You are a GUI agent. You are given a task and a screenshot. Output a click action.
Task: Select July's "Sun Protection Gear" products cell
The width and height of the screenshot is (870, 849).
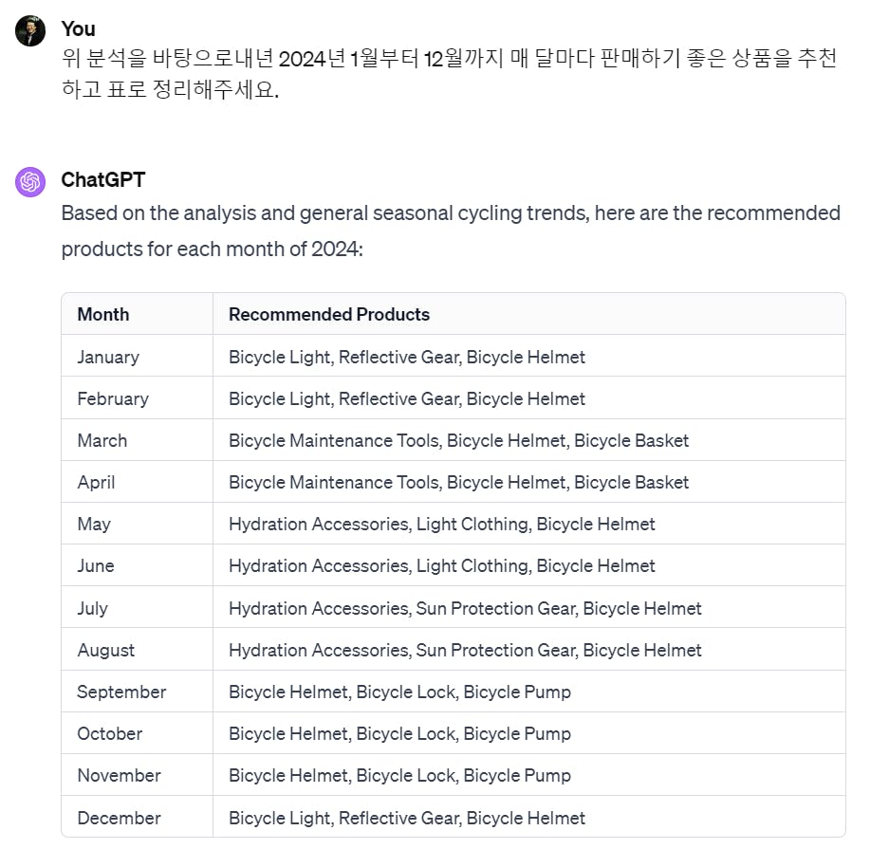click(x=465, y=609)
